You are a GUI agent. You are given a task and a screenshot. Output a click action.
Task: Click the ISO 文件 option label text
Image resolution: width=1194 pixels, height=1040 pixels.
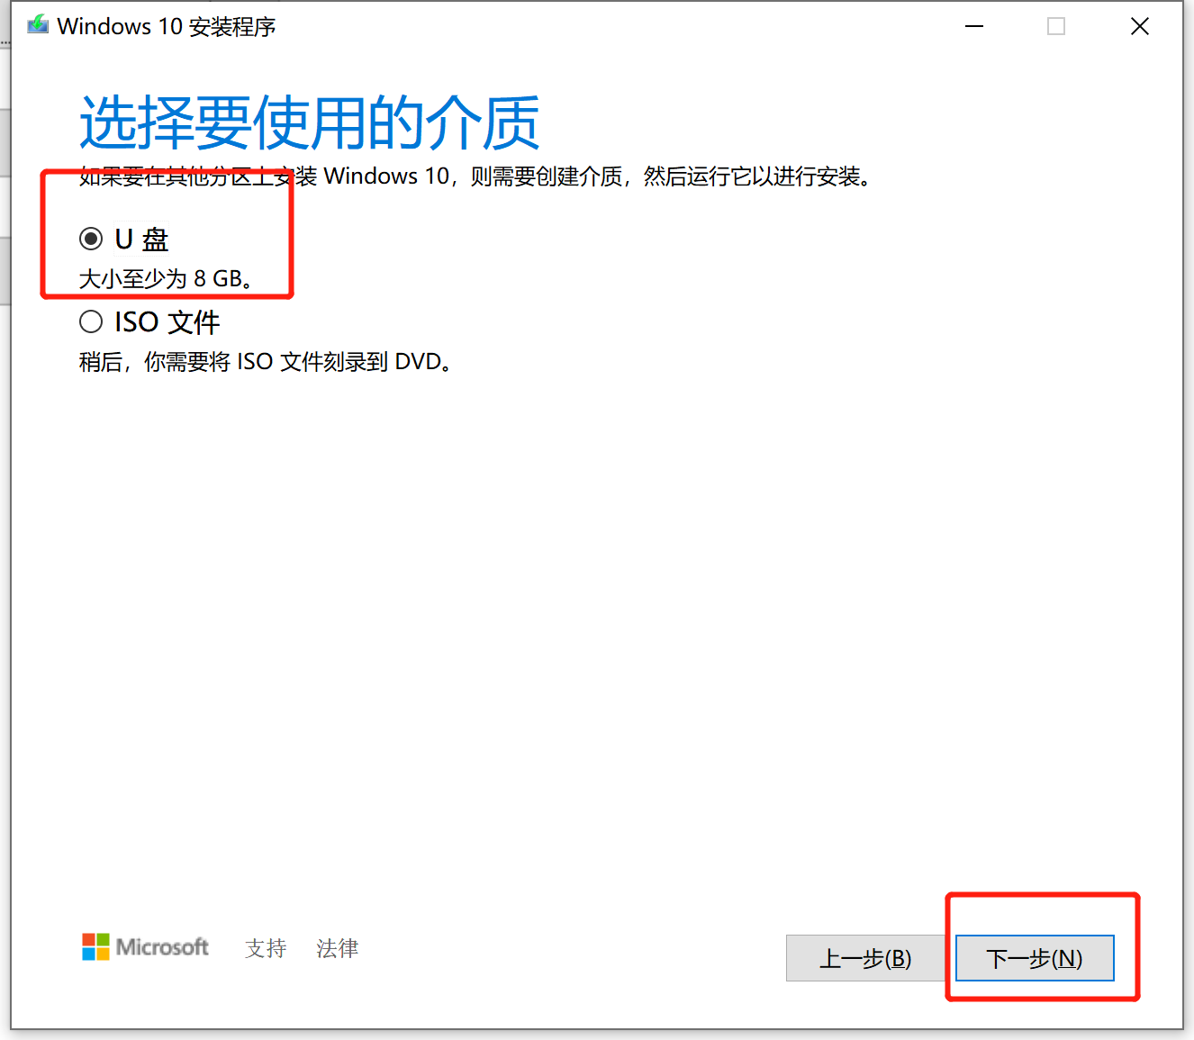(x=167, y=322)
